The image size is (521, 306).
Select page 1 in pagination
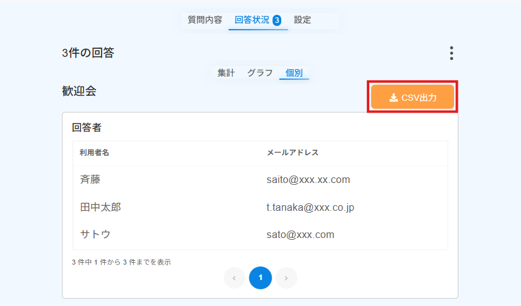[260, 278]
